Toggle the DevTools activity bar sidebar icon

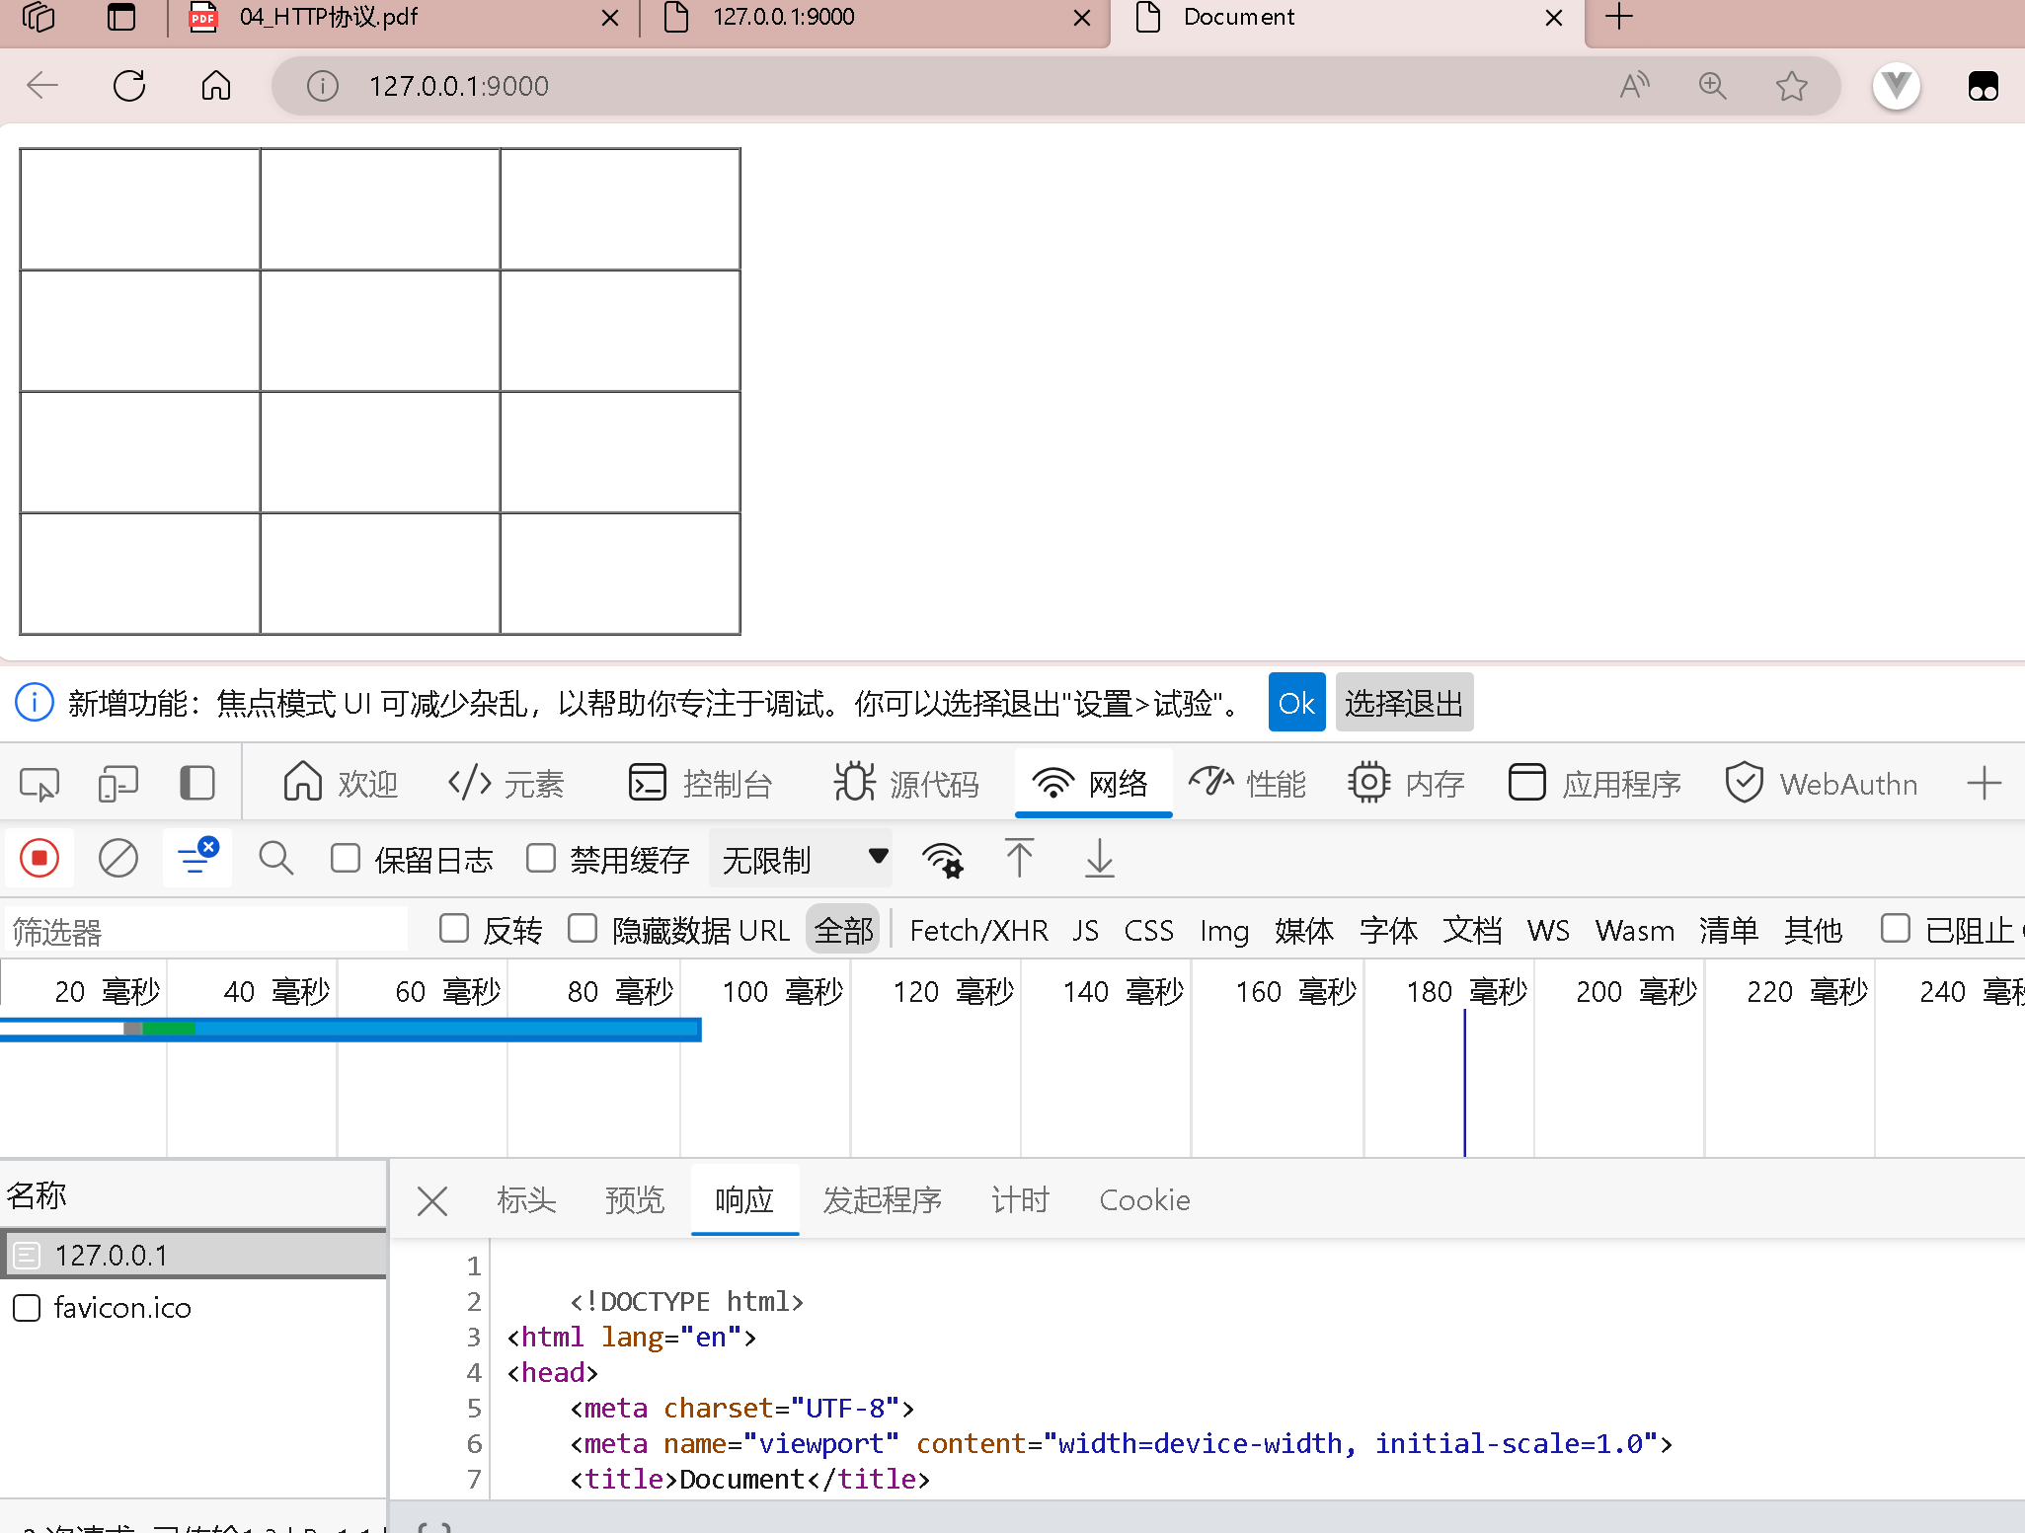[197, 784]
